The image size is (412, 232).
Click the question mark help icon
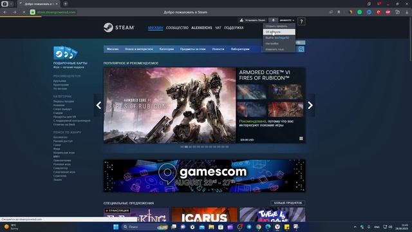[x=301, y=21]
